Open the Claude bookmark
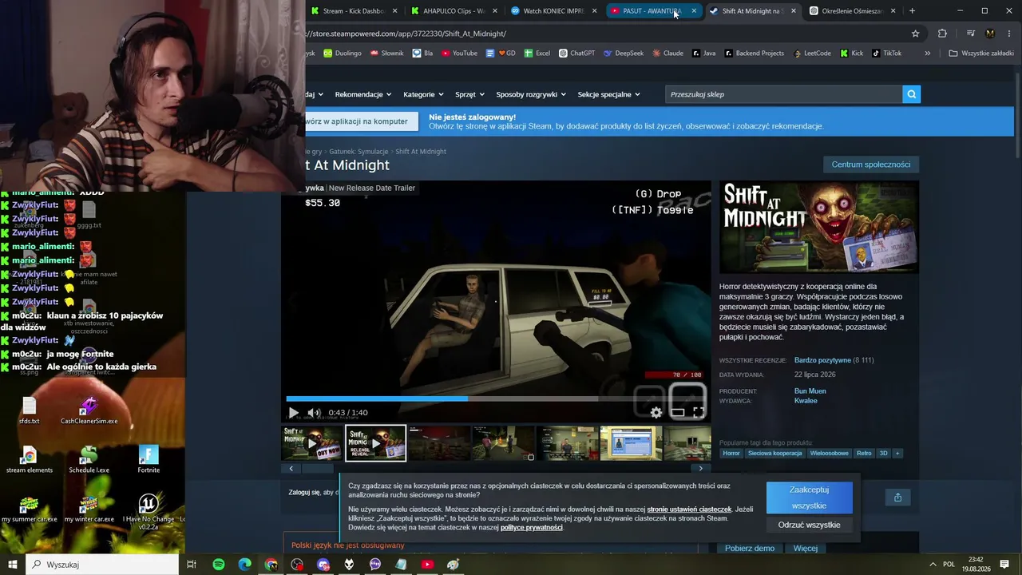The width and height of the screenshot is (1022, 575). point(667,54)
